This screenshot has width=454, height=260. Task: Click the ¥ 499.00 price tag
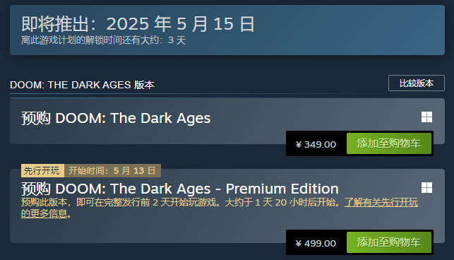coord(316,243)
